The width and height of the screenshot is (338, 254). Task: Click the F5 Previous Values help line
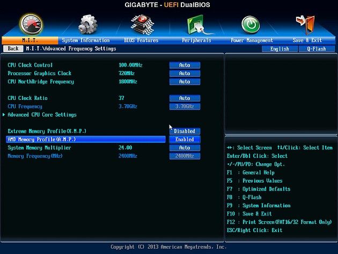coord(255,181)
